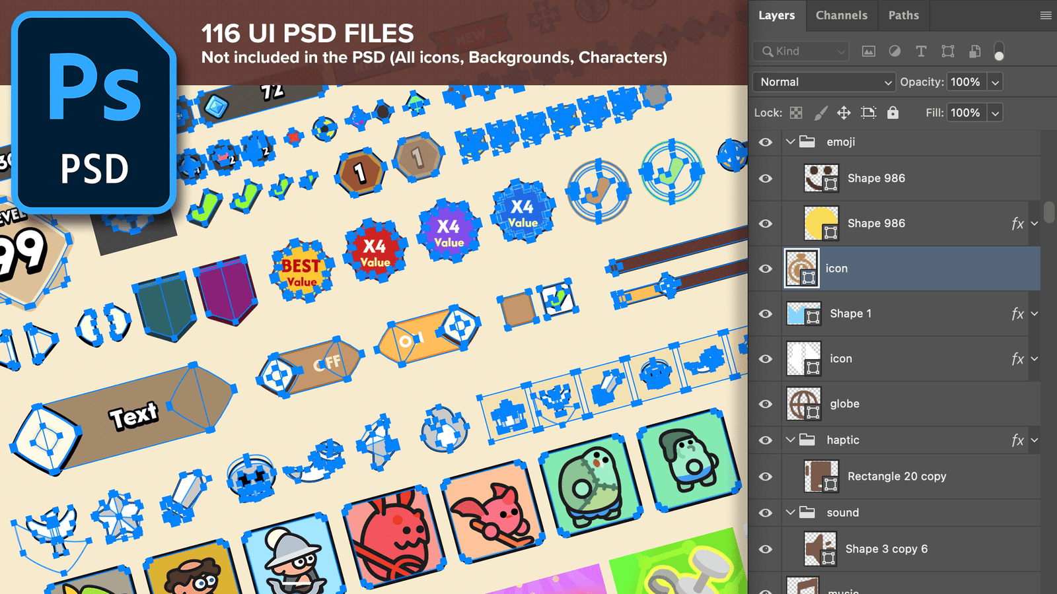Viewport: 1057px width, 594px height.
Task: Hide the sound group
Action: coord(766,513)
